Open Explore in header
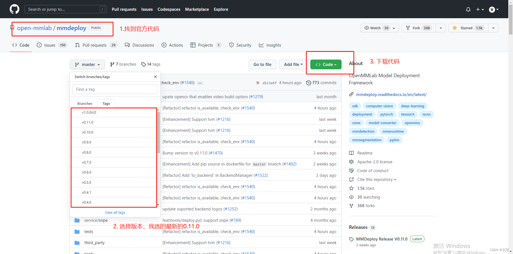This screenshot has width=513, height=254. tap(221, 9)
